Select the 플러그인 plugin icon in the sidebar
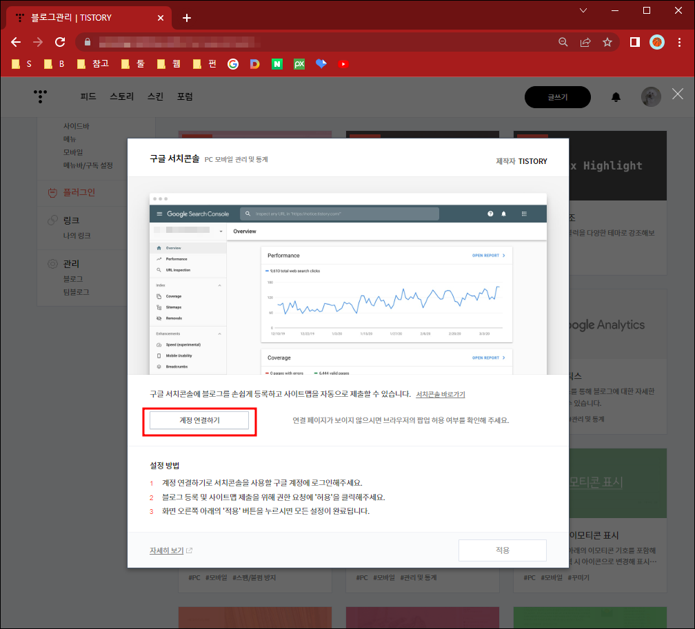The image size is (695, 629). pyautogui.click(x=52, y=193)
